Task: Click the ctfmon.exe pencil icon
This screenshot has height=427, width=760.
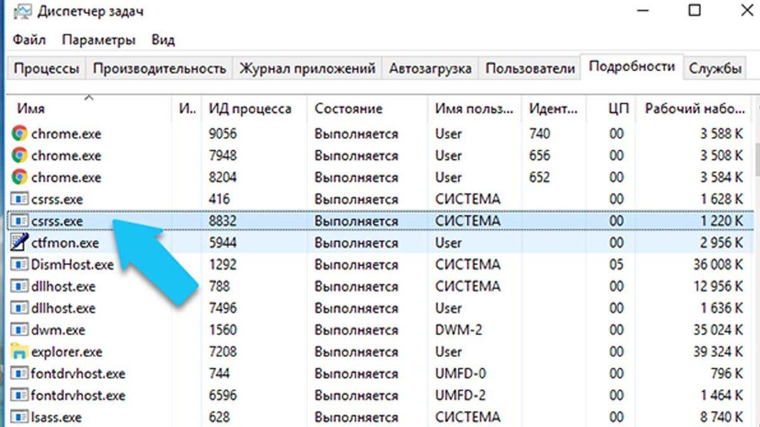Action: coord(19,242)
